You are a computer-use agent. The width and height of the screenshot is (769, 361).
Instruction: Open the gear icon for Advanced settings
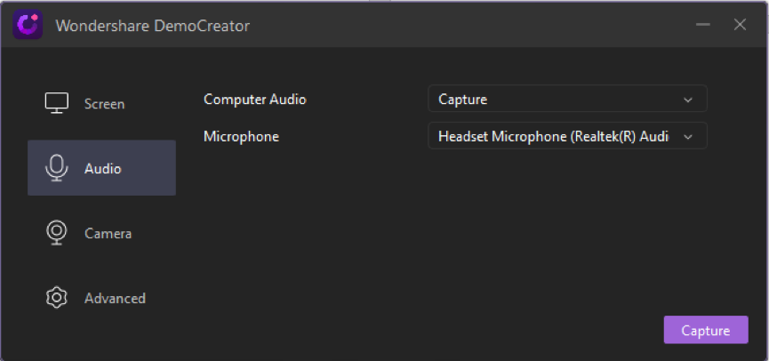click(57, 297)
